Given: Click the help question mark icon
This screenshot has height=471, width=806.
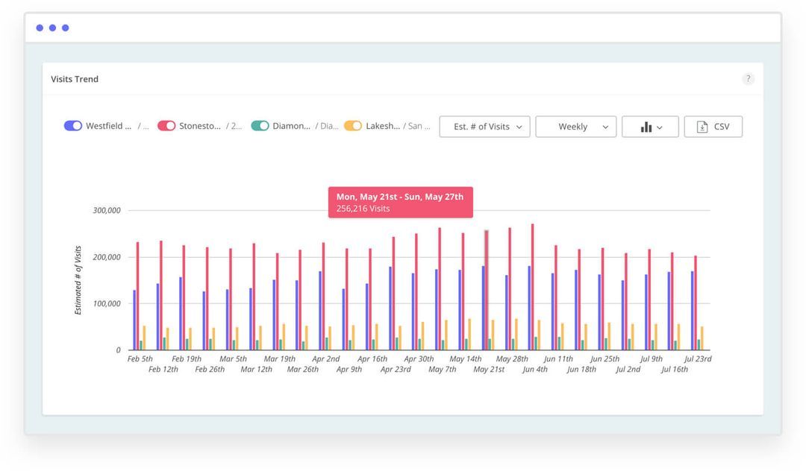Looking at the screenshot, I should click(x=748, y=78).
